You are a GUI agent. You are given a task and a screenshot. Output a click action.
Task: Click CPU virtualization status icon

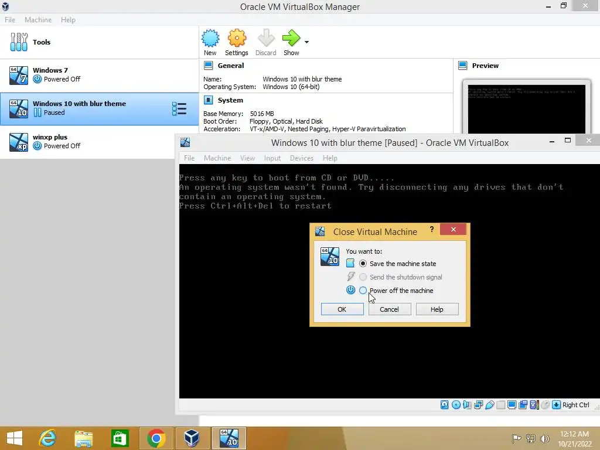tap(534, 405)
